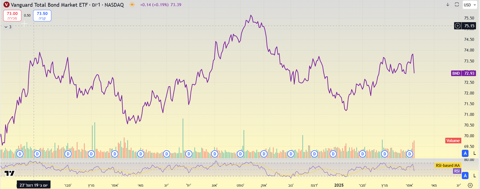Click the 72.00 price scale label

469,93
